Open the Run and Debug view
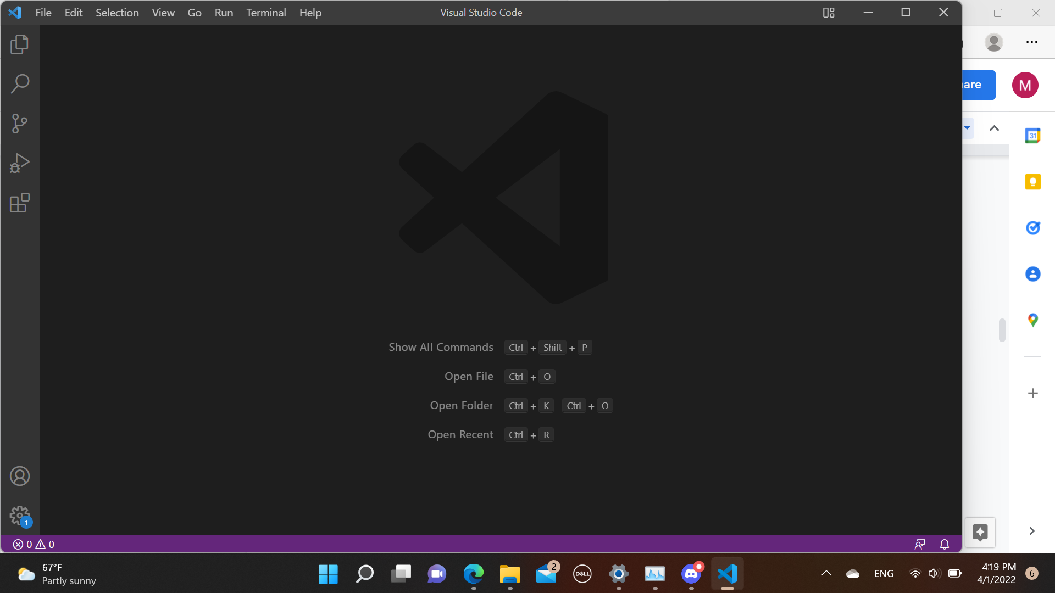The width and height of the screenshot is (1055, 593). coord(20,163)
